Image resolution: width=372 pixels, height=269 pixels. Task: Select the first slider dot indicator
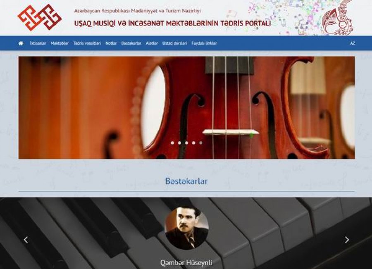[172, 143]
